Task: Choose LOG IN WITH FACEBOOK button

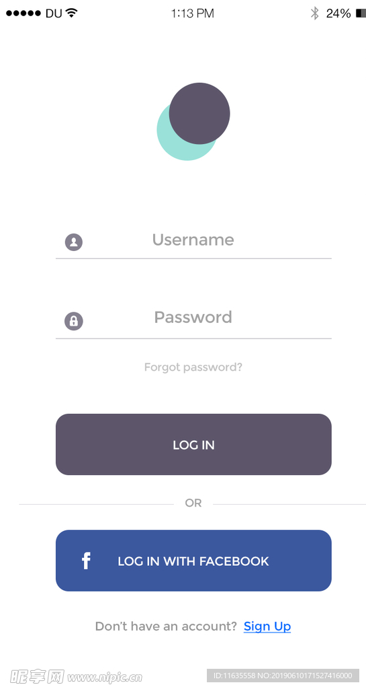Action: [x=193, y=560]
